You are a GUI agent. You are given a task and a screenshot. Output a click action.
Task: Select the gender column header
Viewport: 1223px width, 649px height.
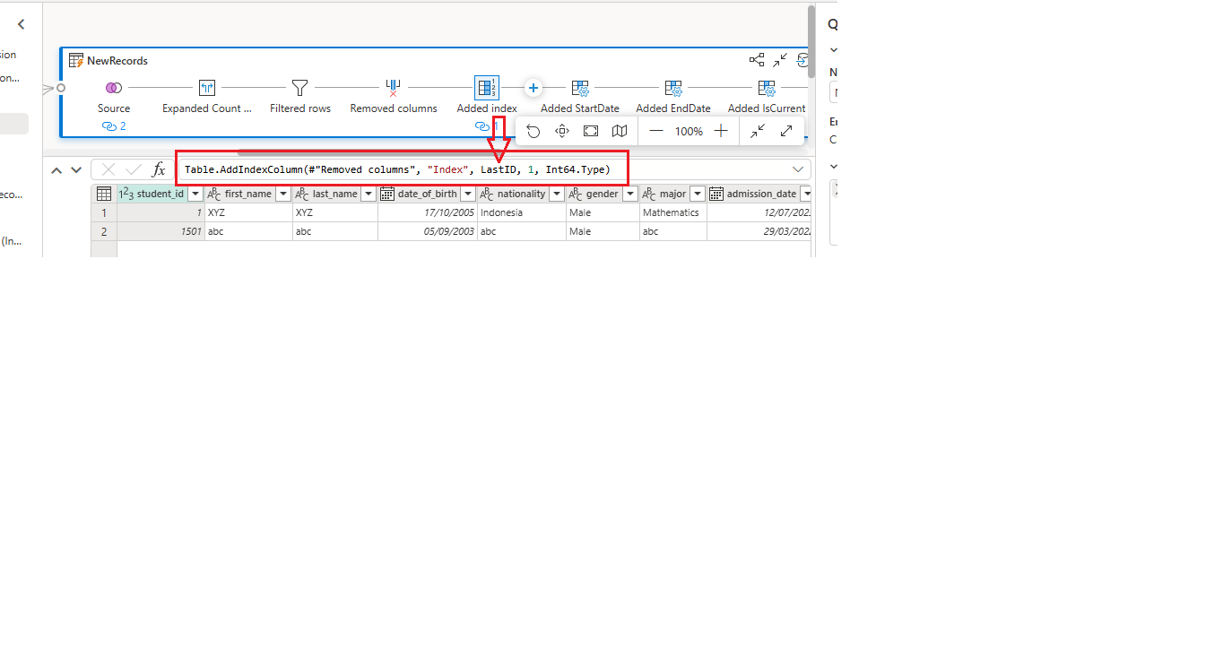pos(603,194)
